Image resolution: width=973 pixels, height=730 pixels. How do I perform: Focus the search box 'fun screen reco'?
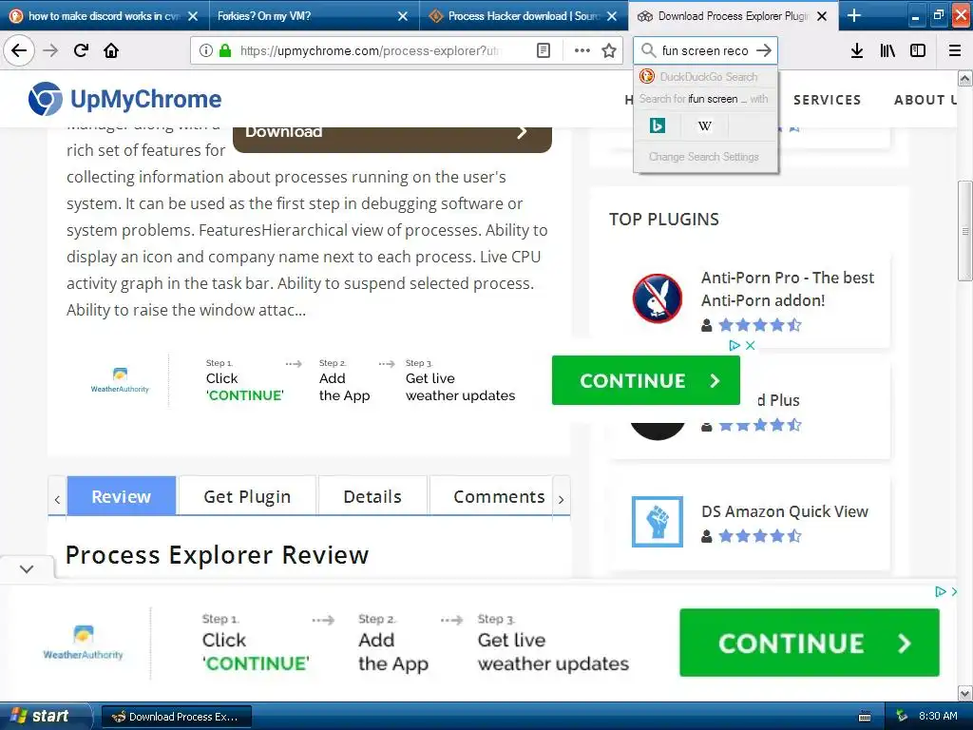pyautogui.click(x=705, y=50)
